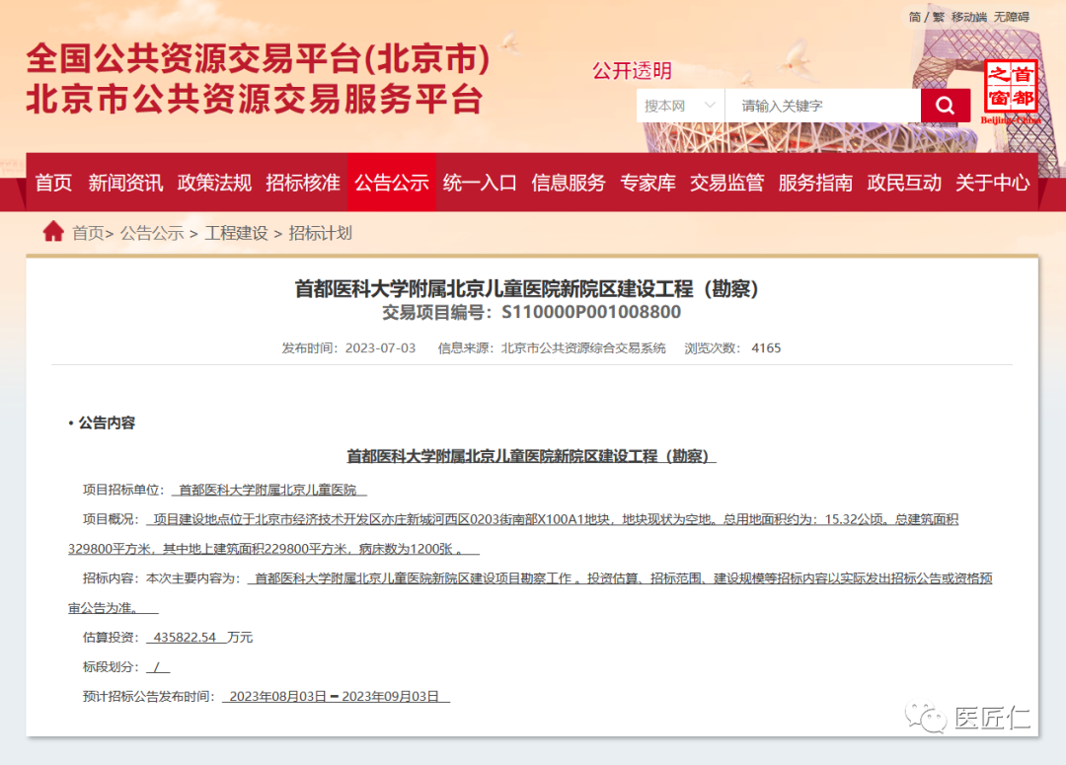Click the site title 北京市公共资源交易服务平台

[x=255, y=100]
